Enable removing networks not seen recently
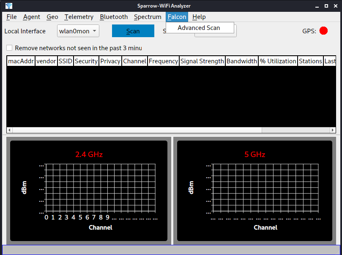Screen dimensions: 342x255 [x=9, y=48]
